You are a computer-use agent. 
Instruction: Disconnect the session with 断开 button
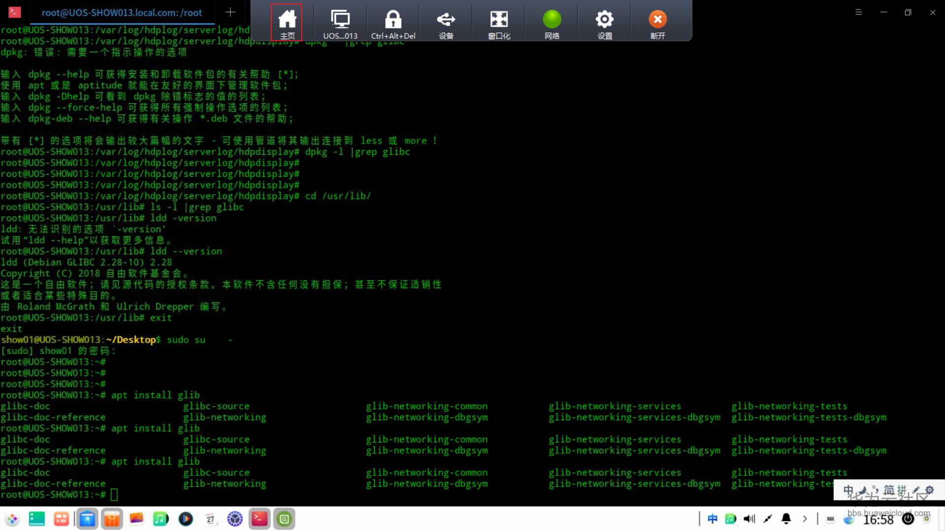(x=658, y=22)
